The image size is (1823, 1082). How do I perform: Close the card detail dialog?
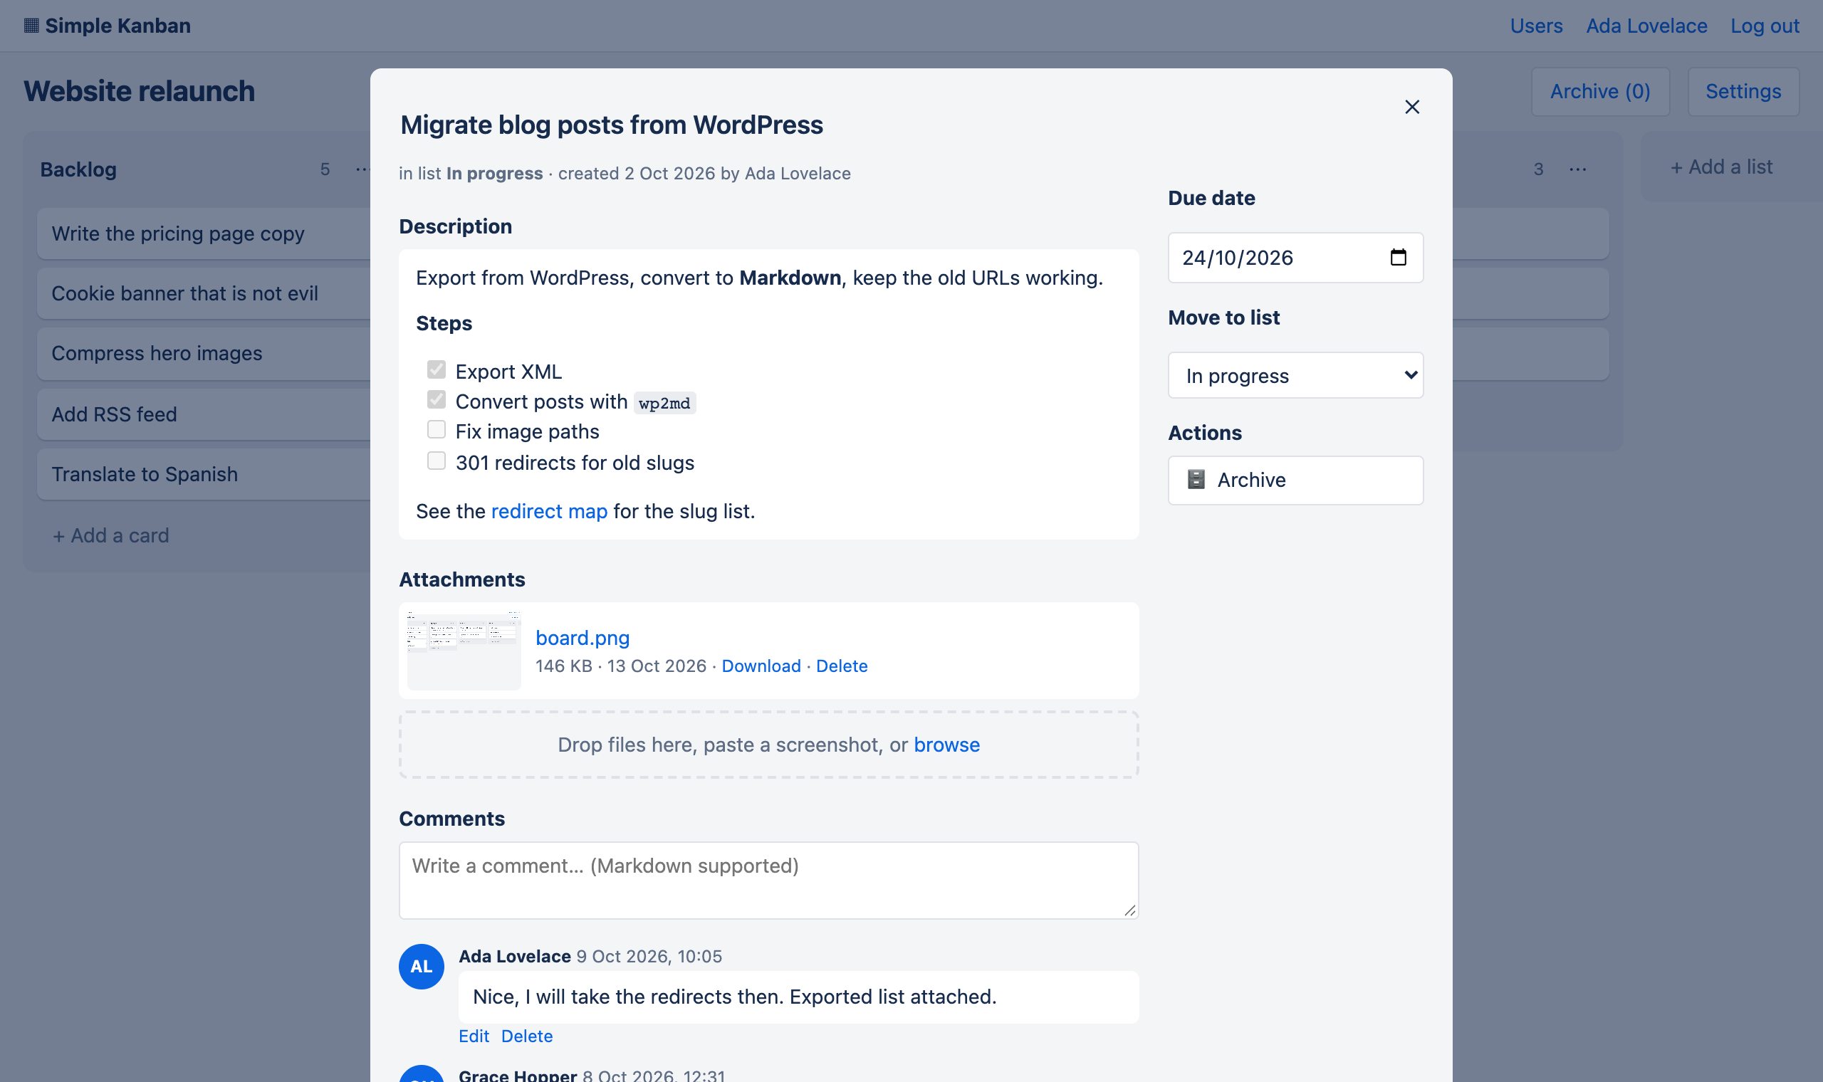pos(1411,107)
